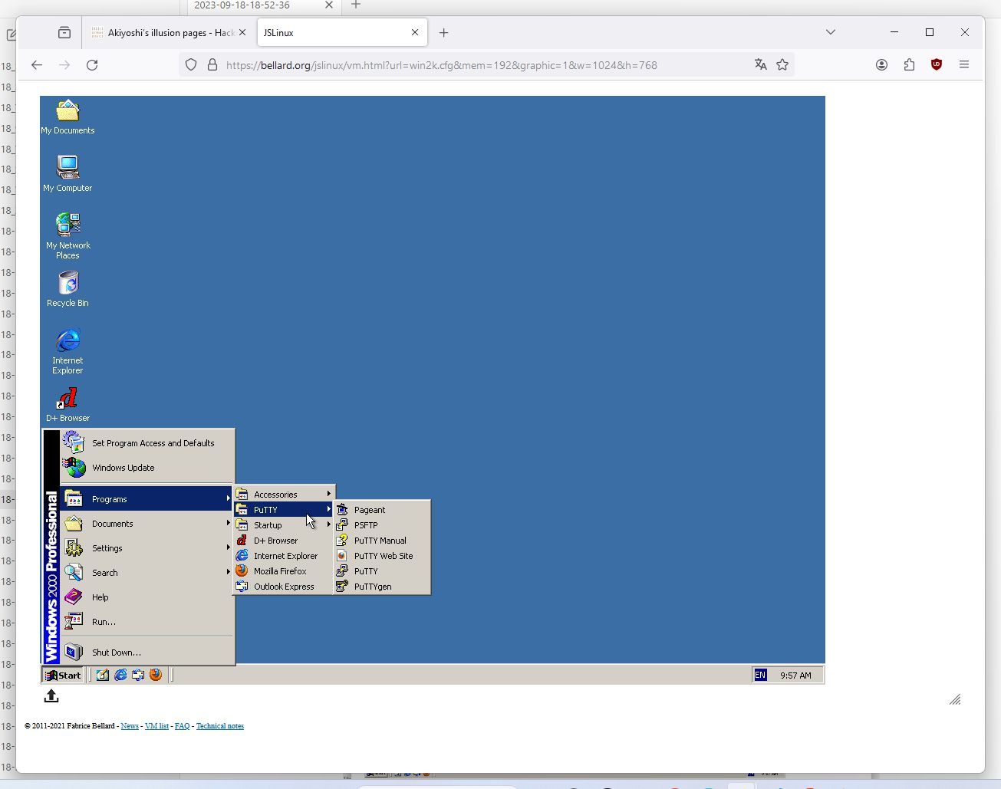
Task: Launch Outlook Express from Programs menu
Action: [x=284, y=587]
